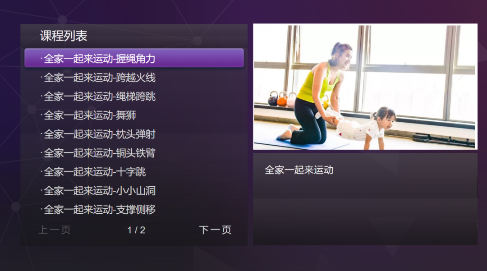Image resolution: width=487 pixels, height=271 pixels.
Task: Click the bullet before 跨越火线 entry
Action: click(41, 77)
